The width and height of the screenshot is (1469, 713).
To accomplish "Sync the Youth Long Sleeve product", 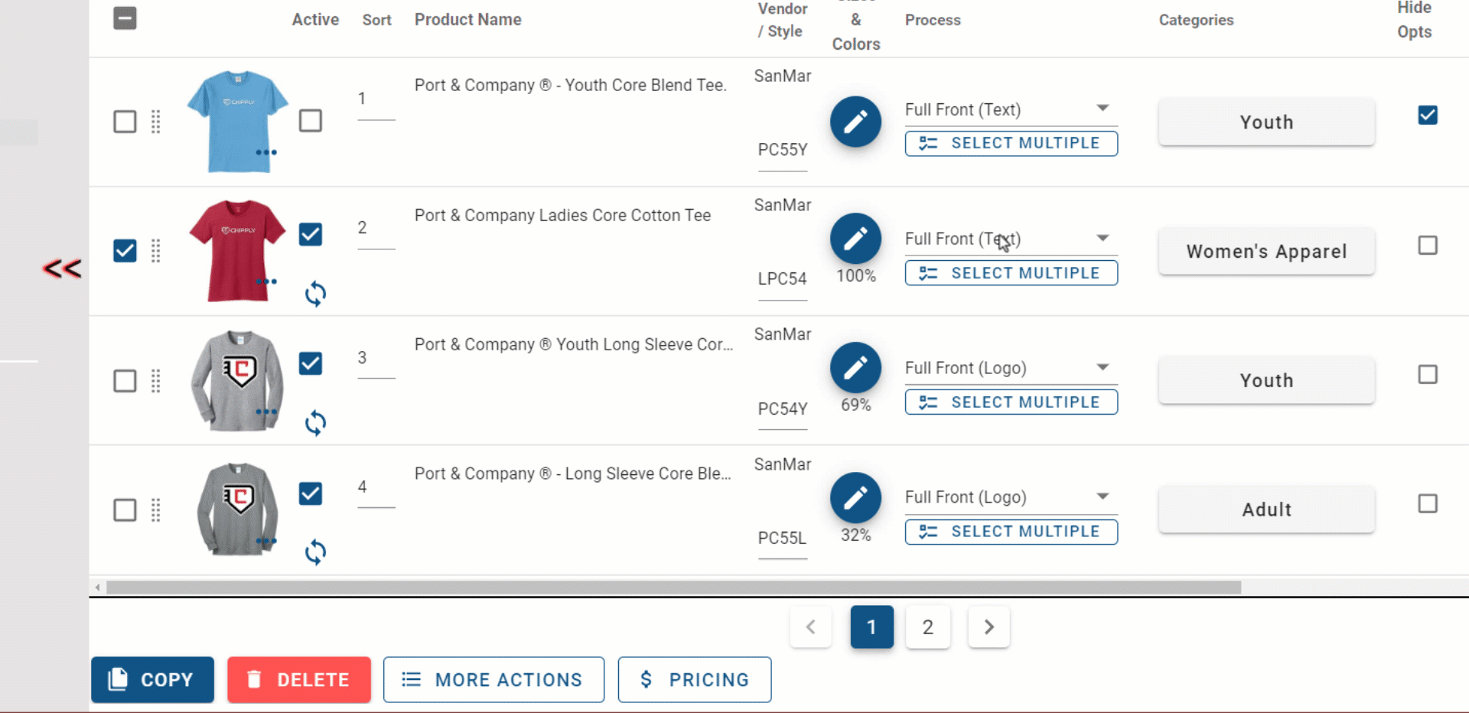I will coord(315,423).
